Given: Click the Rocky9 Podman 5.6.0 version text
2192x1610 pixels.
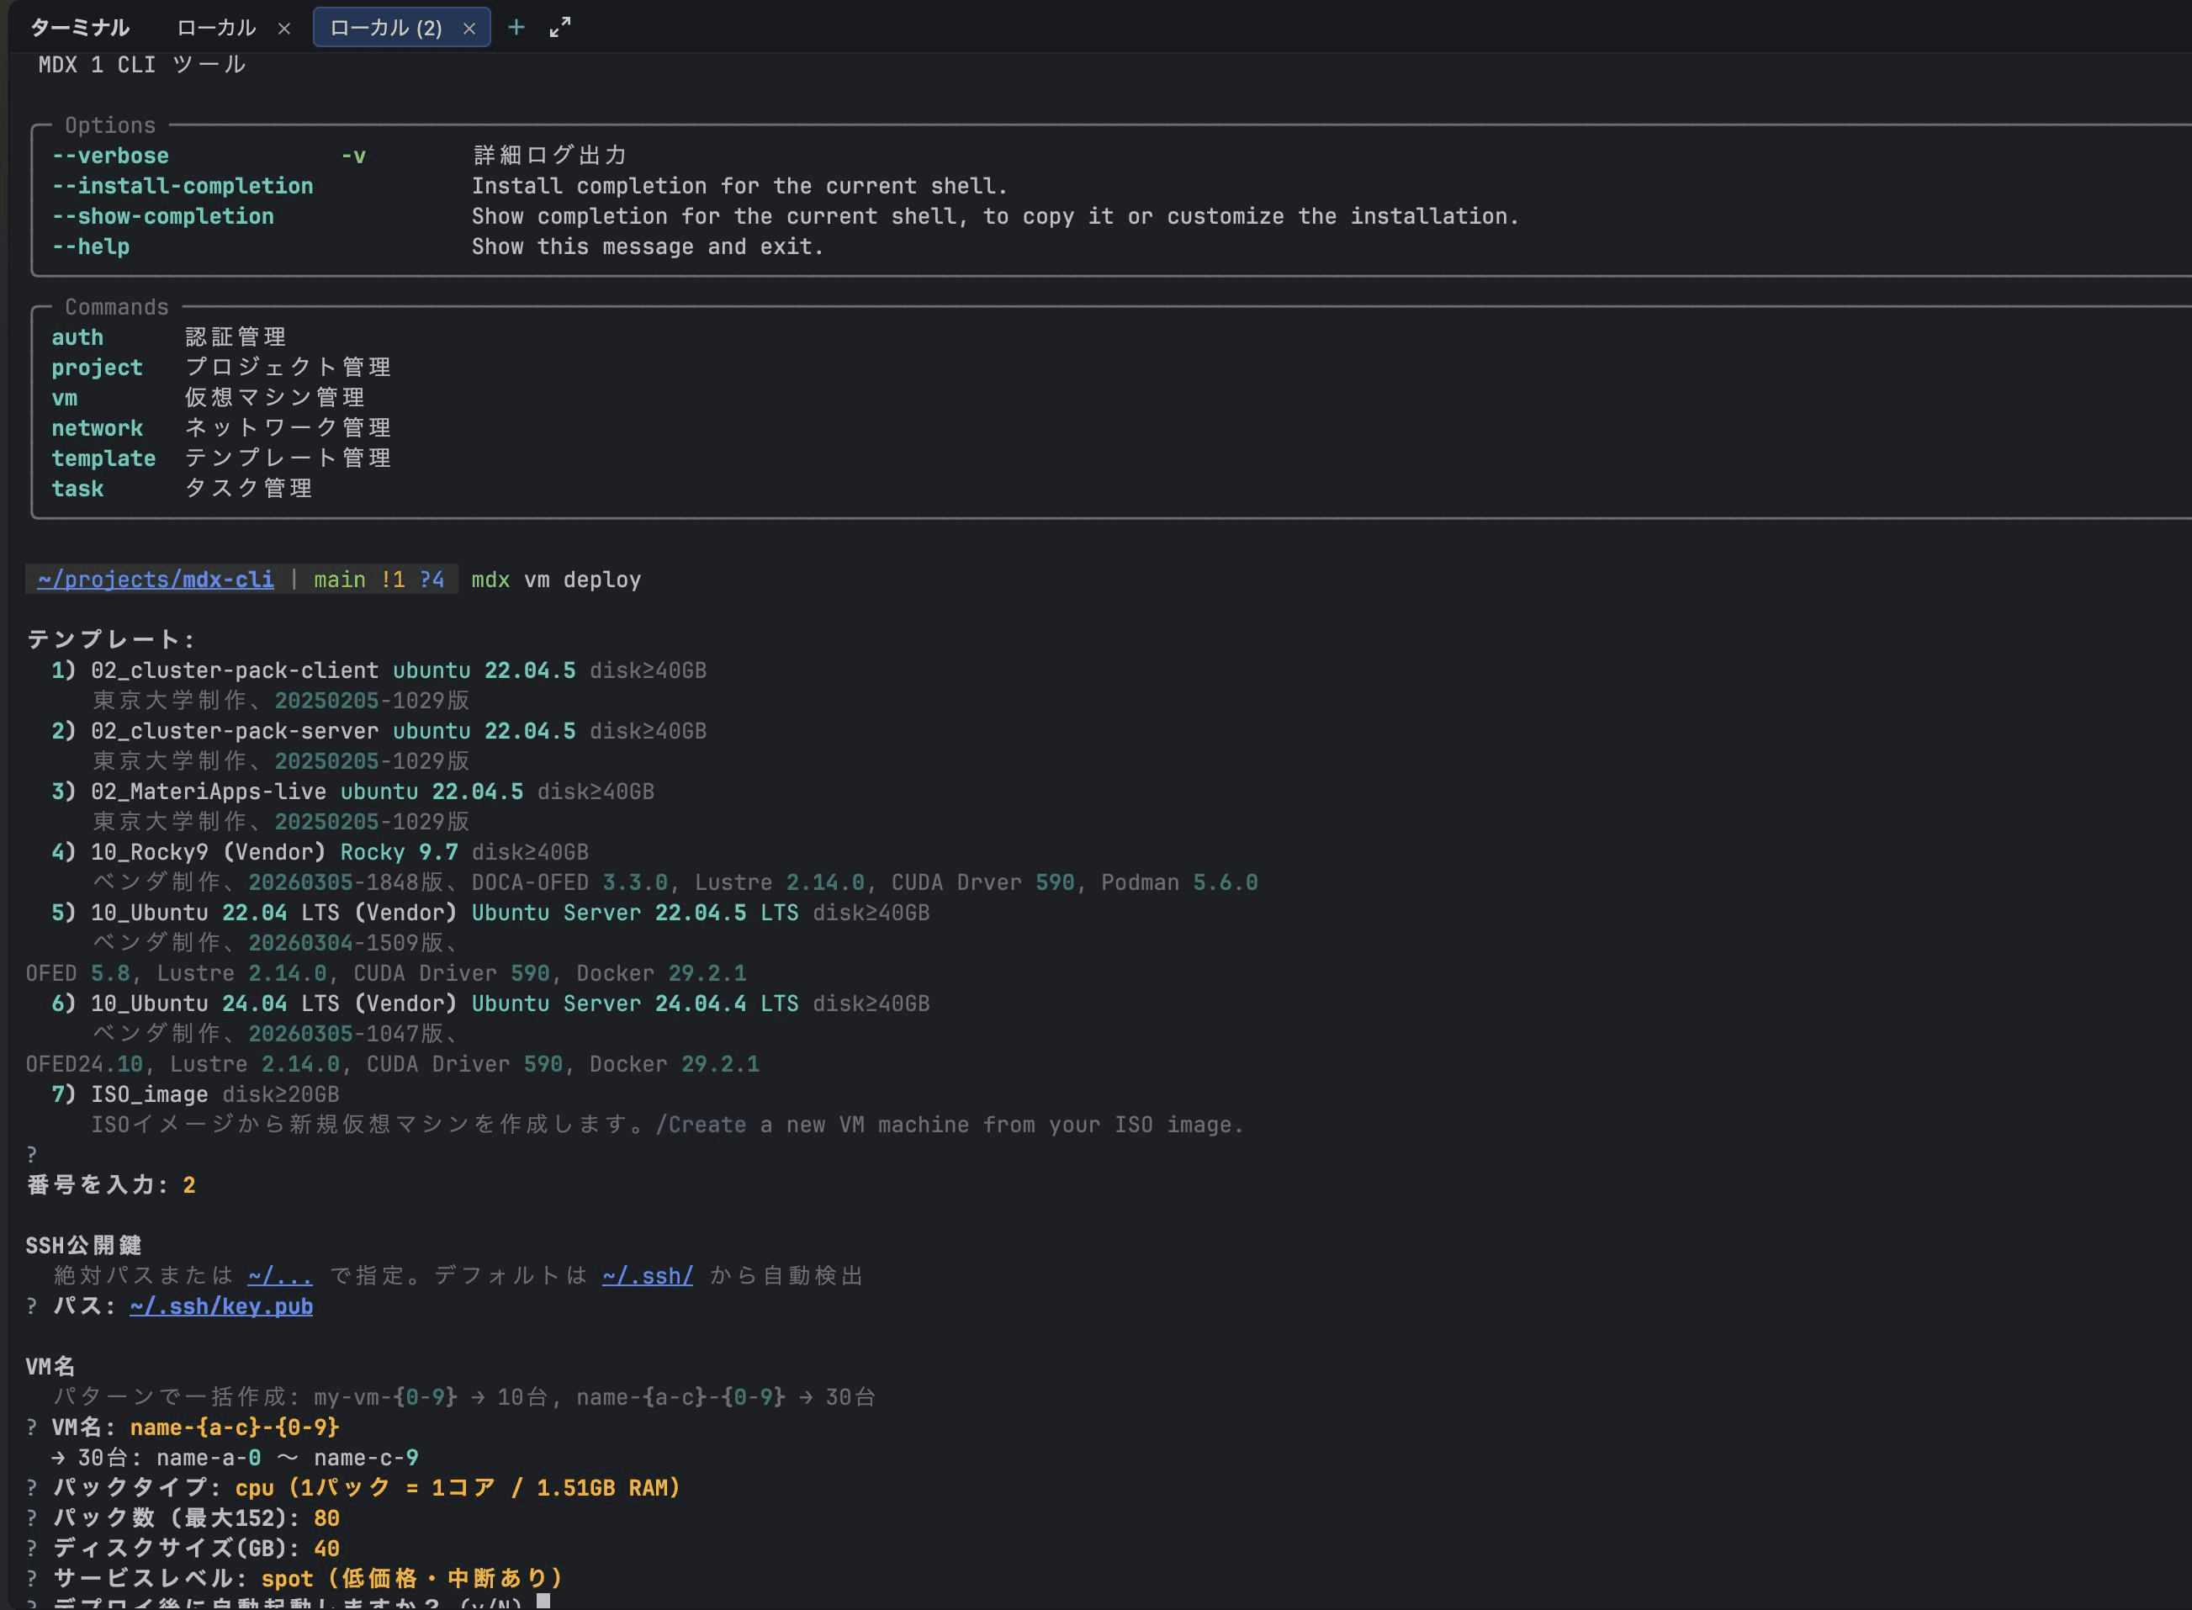Looking at the screenshot, I should pyautogui.click(x=1179, y=882).
